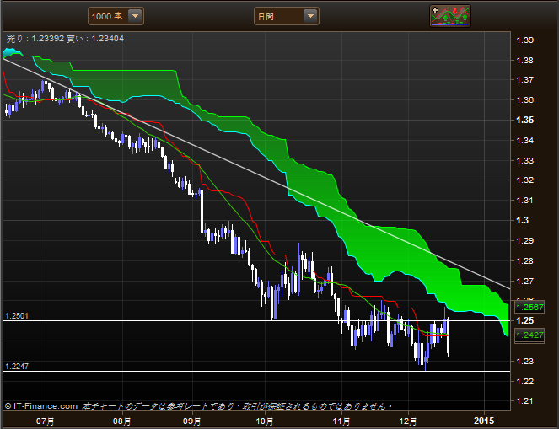Click the 1.38 price axis label
This screenshot has width=559, height=429.
coord(525,60)
